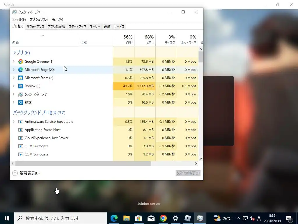Switch to Roblox from the taskbar

188,218
